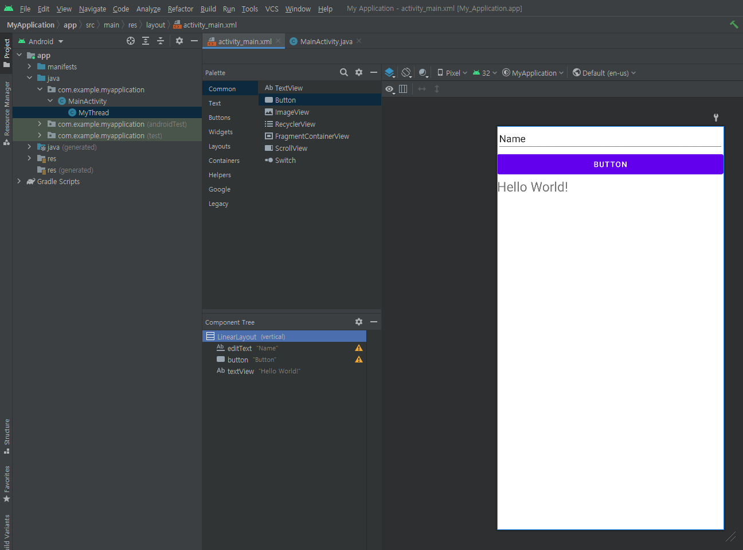743x550 pixels.
Task: Toggle Favorites side panel tab
Action: tap(6, 484)
